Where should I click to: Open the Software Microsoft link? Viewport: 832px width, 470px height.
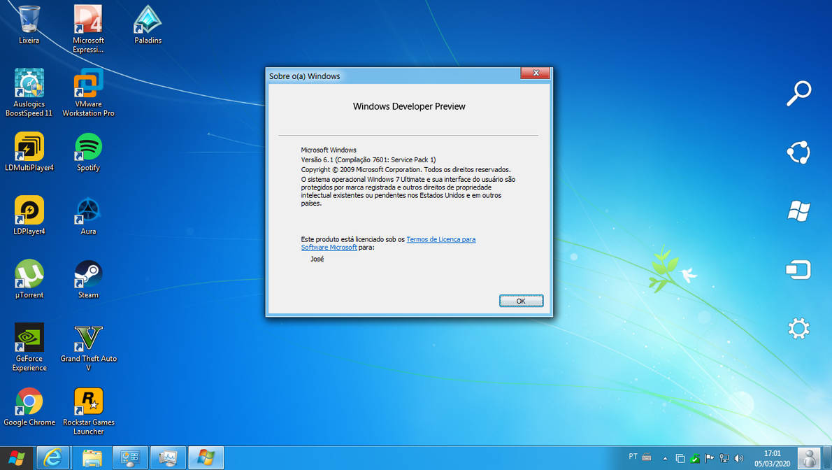tap(329, 248)
